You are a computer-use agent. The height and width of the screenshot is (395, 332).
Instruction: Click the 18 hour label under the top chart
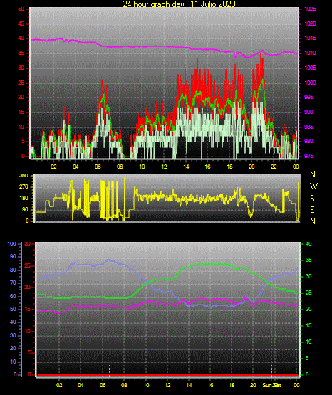(x=229, y=167)
